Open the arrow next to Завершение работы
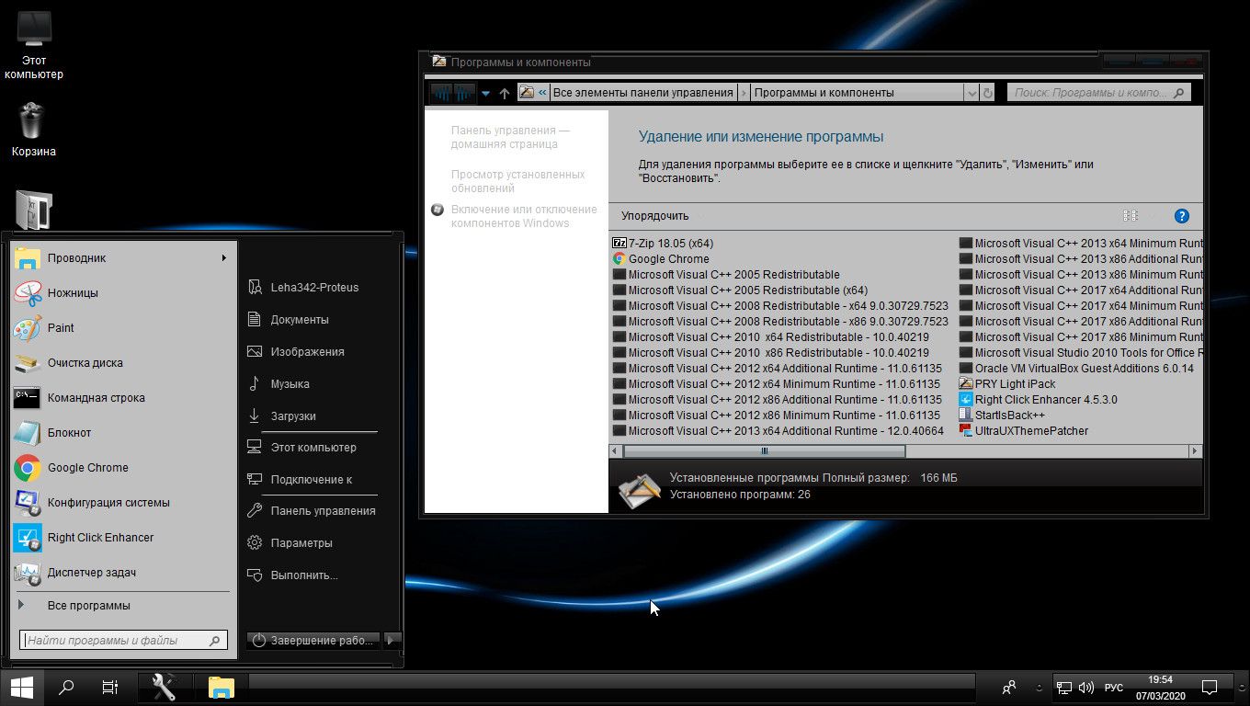Screen dimensions: 1250x706 pyautogui.click(x=392, y=640)
